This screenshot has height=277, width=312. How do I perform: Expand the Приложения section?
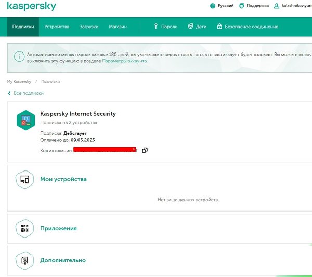pos(58,228)
